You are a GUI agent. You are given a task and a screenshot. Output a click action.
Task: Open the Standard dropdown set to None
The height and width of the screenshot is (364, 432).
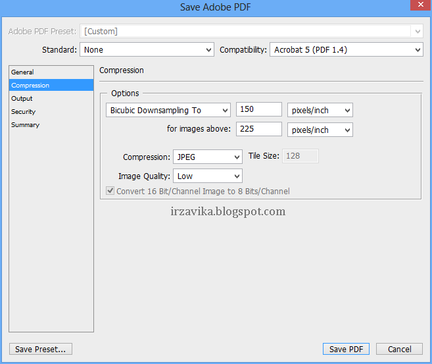tap(147, 49)
